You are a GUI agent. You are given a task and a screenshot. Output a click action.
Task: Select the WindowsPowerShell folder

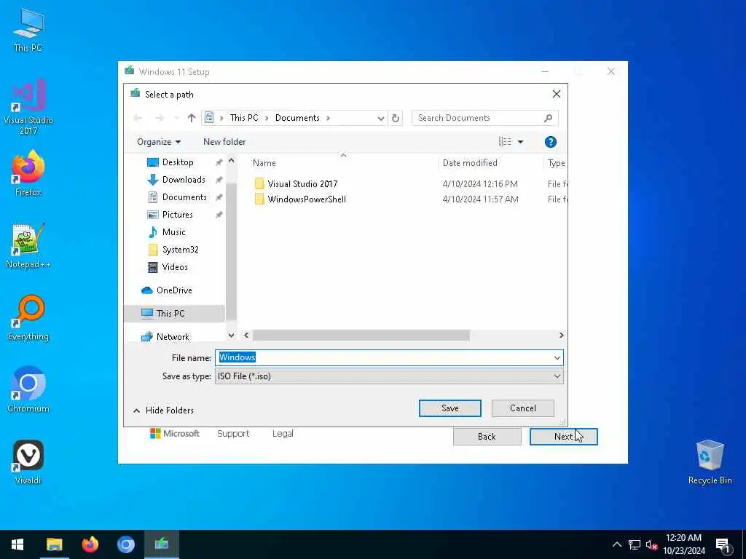click(x=307, y=199)
